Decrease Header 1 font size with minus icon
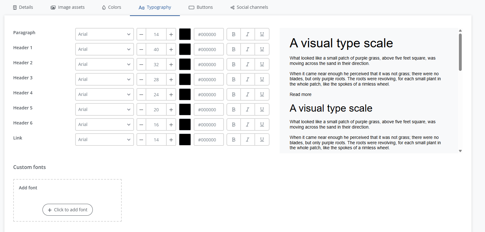 click(141, 49)
